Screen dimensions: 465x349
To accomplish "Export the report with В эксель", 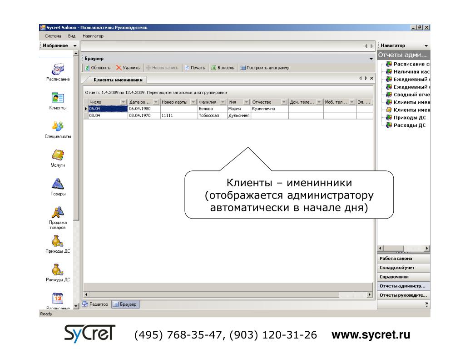I will point(223,68).
